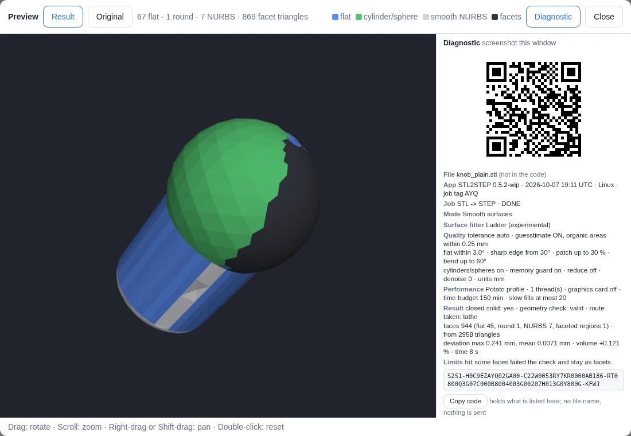Click the "STL -> STEP · DONE" job status
The width and height of the screenshot is (631, 436).
coord(489,204)
